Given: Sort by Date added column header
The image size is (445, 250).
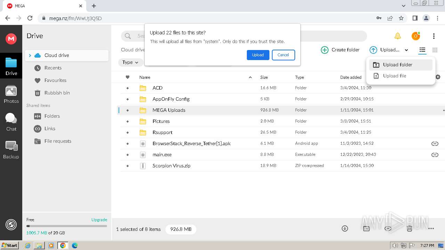Looking at the screenshot, I should [x=351, y=77].
